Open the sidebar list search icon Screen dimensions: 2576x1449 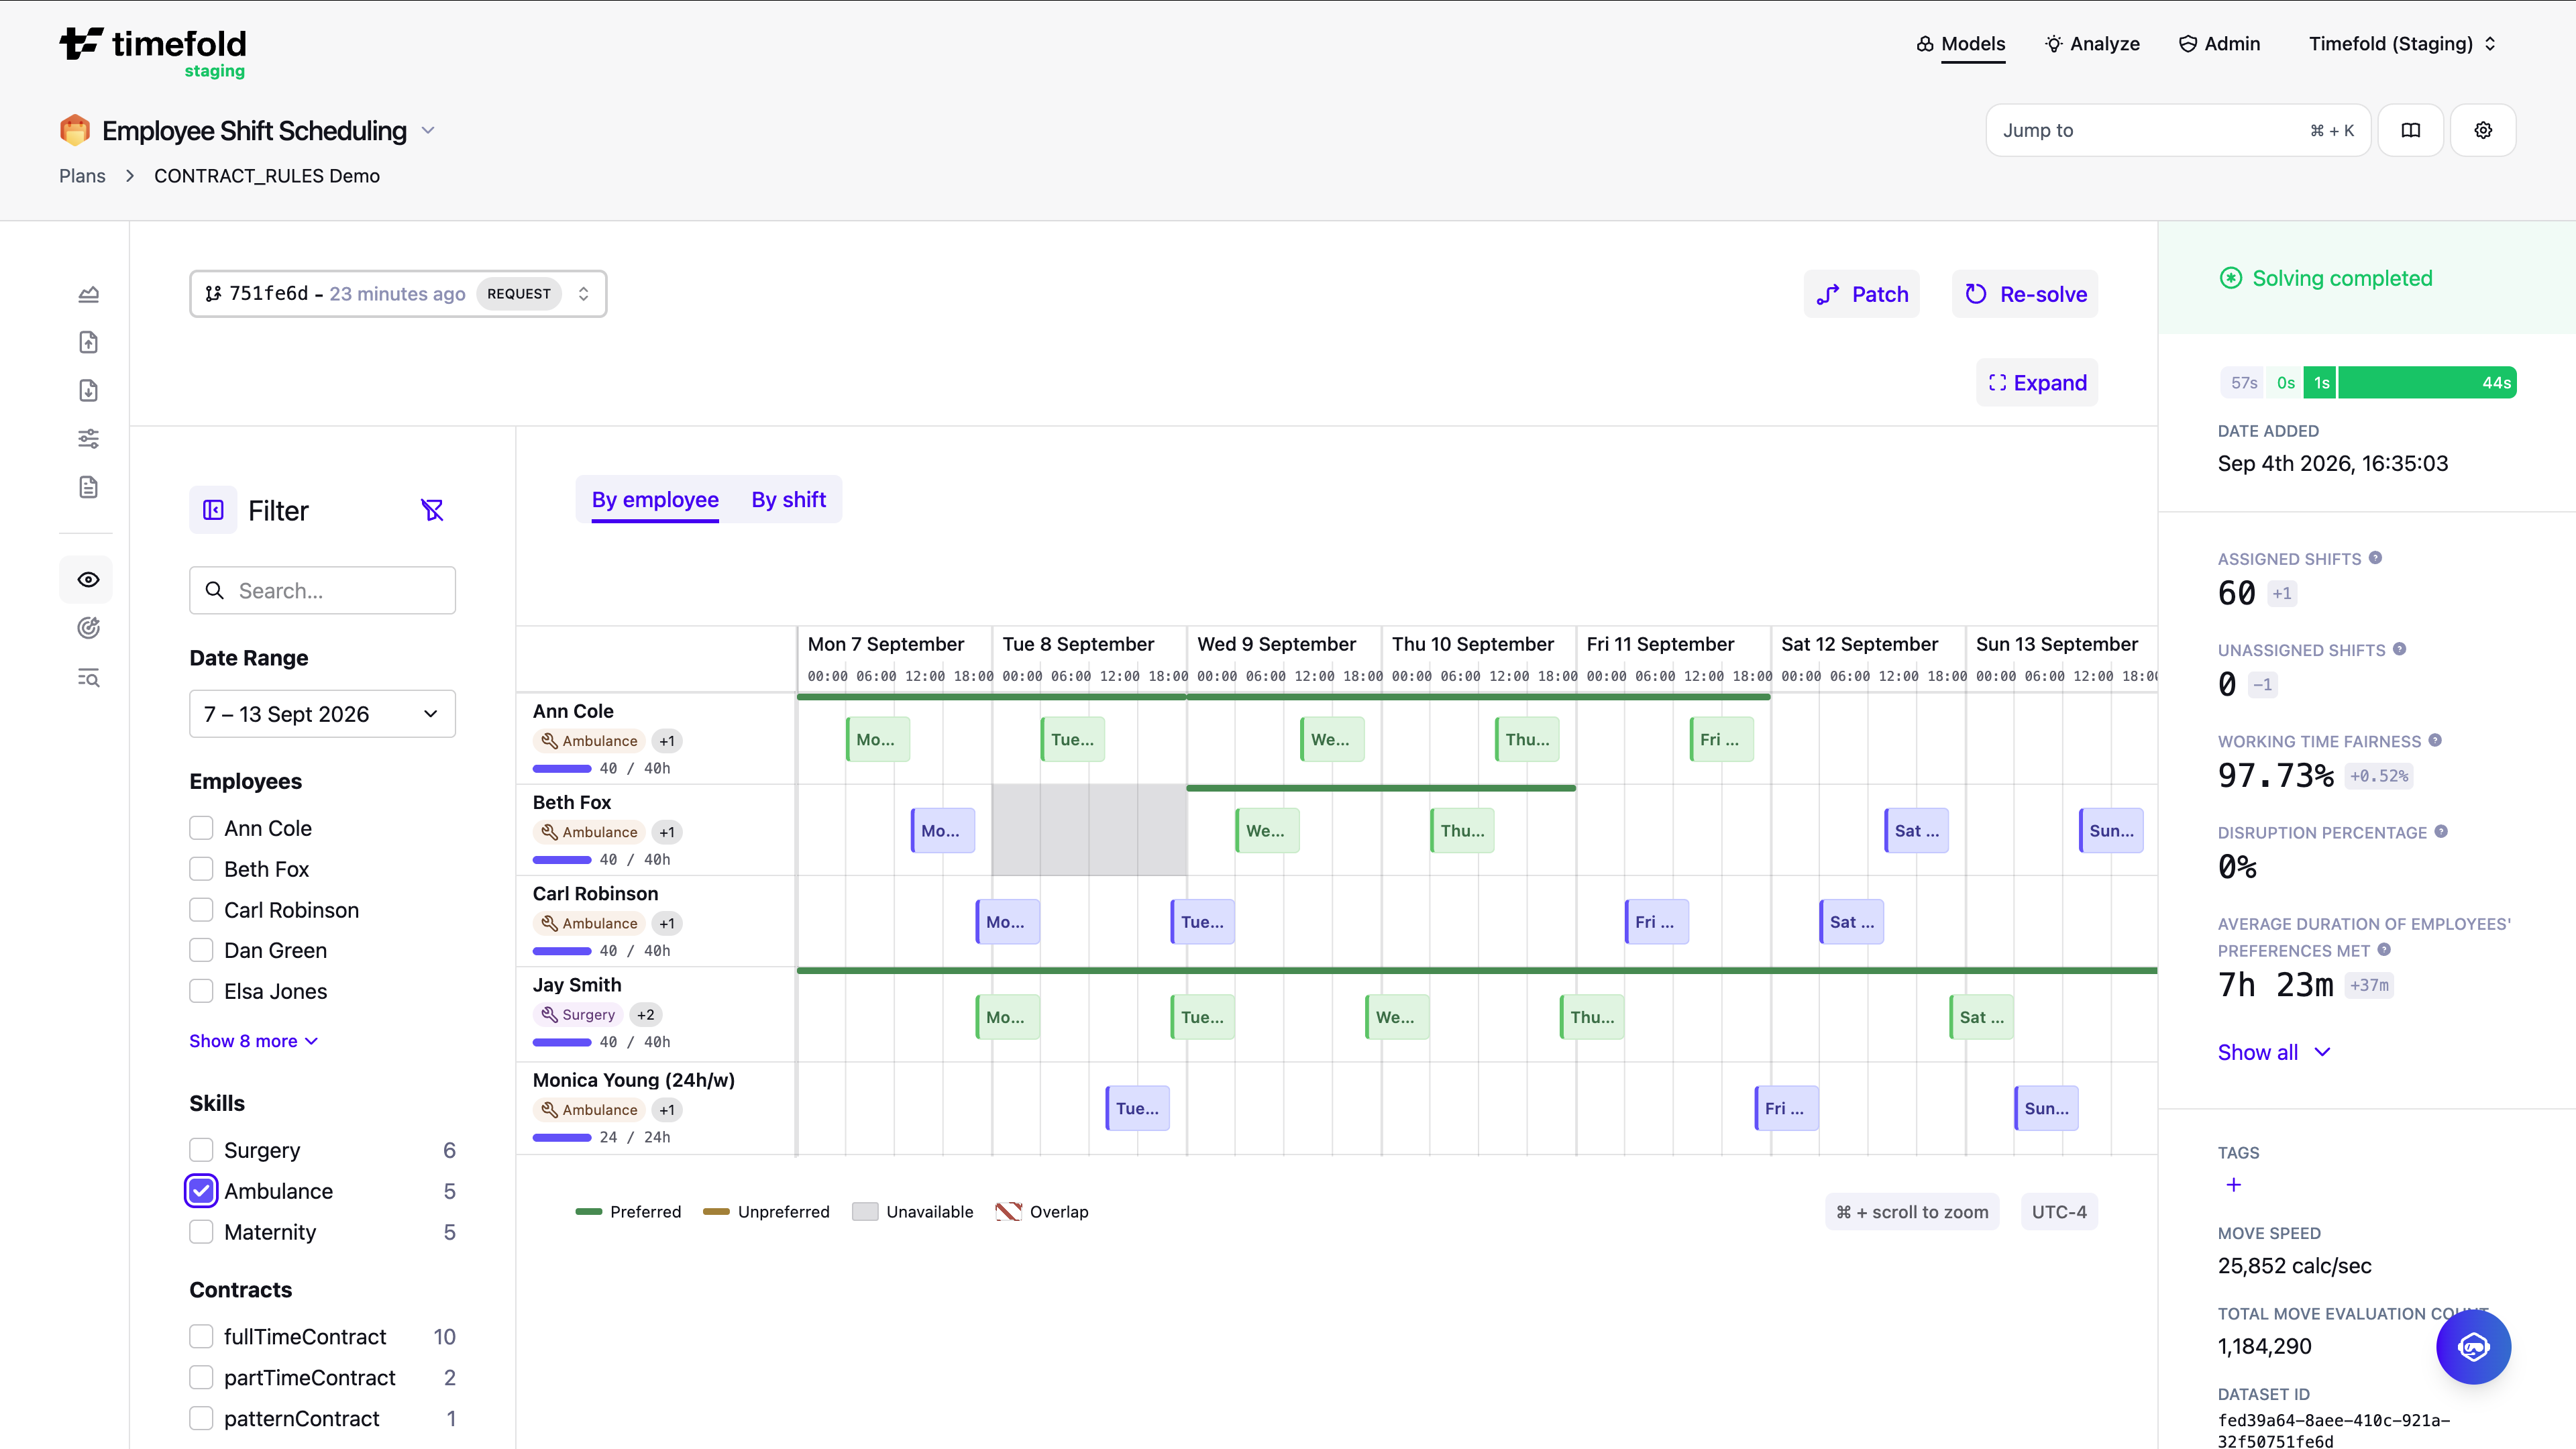click(x=88, y=678)
